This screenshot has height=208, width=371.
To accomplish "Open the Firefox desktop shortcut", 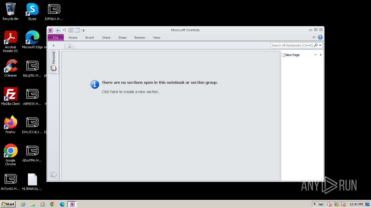I will 10,125.
